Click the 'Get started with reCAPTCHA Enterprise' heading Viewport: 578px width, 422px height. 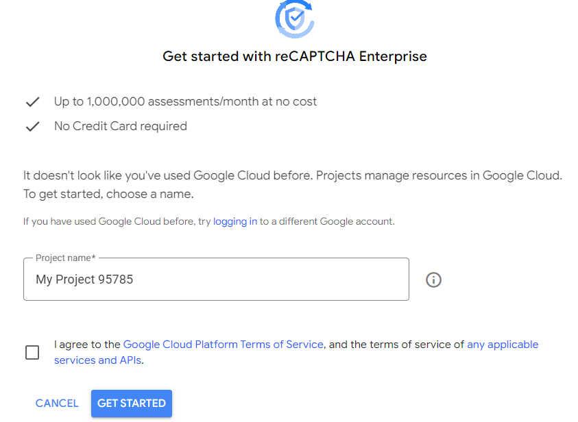295,56
